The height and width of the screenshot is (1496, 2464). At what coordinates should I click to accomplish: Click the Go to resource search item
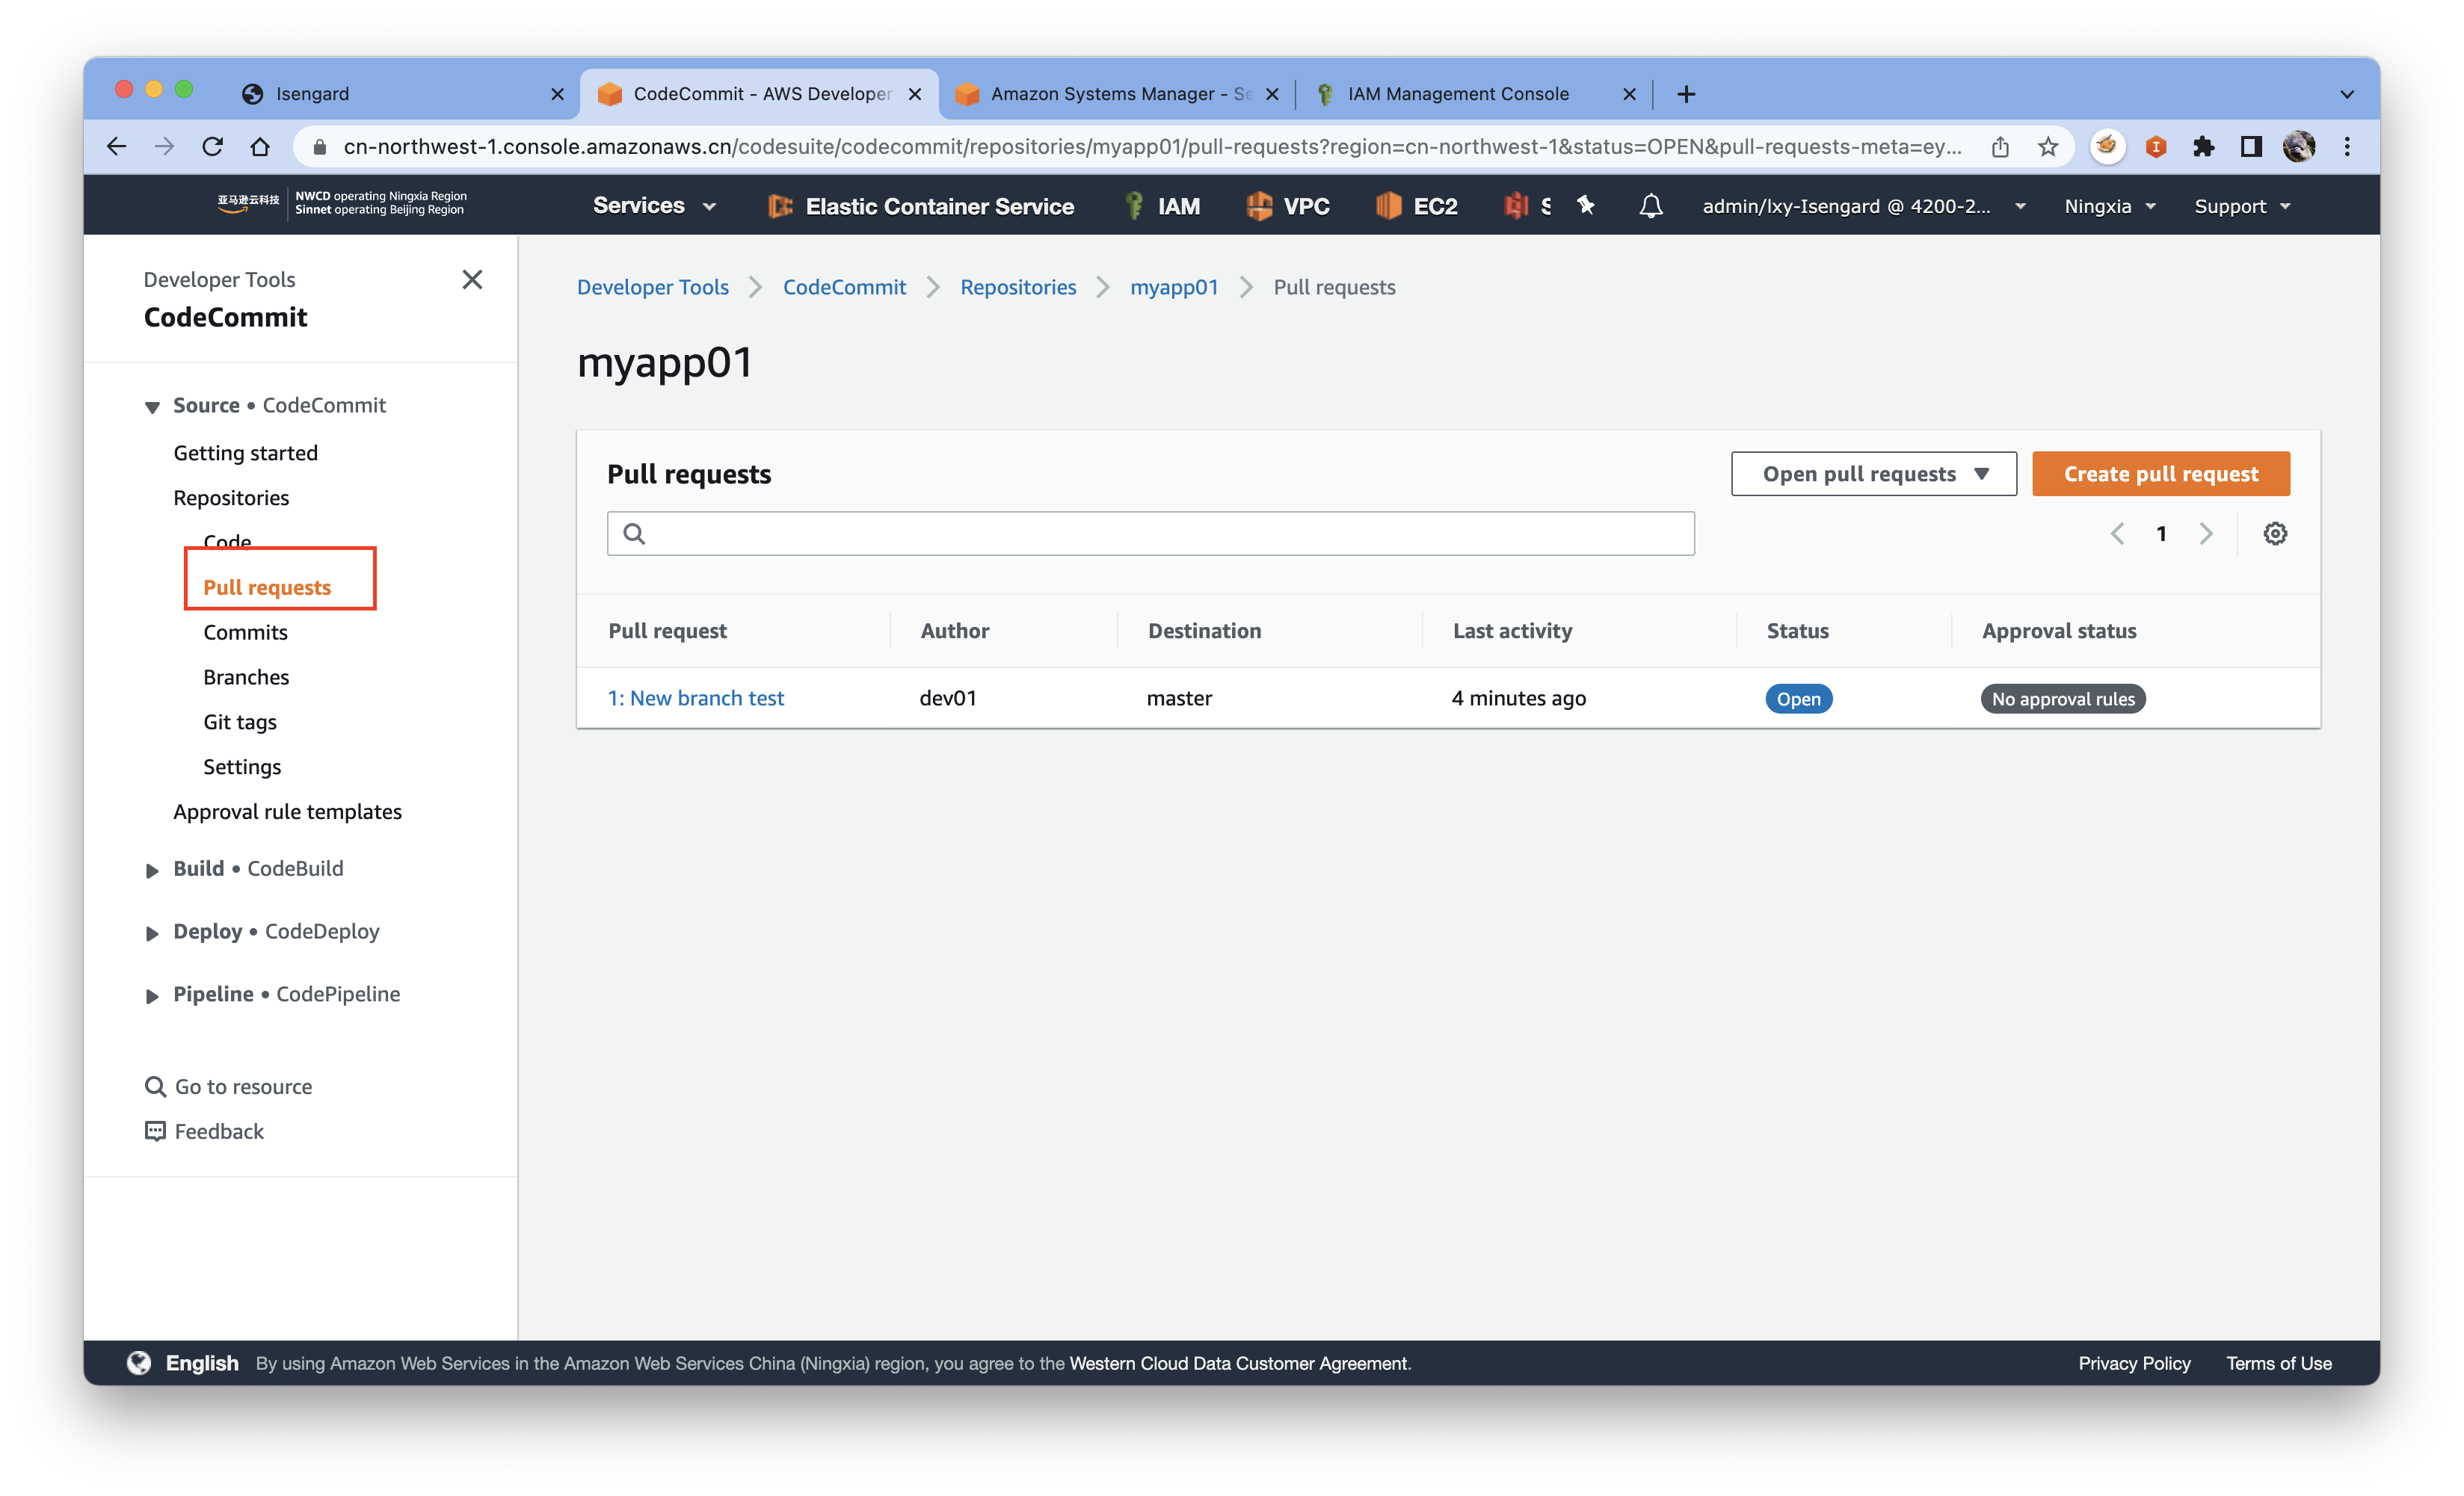point(228,1087)
